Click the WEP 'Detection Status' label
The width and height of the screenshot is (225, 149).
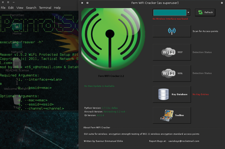(x=202, y=52)
